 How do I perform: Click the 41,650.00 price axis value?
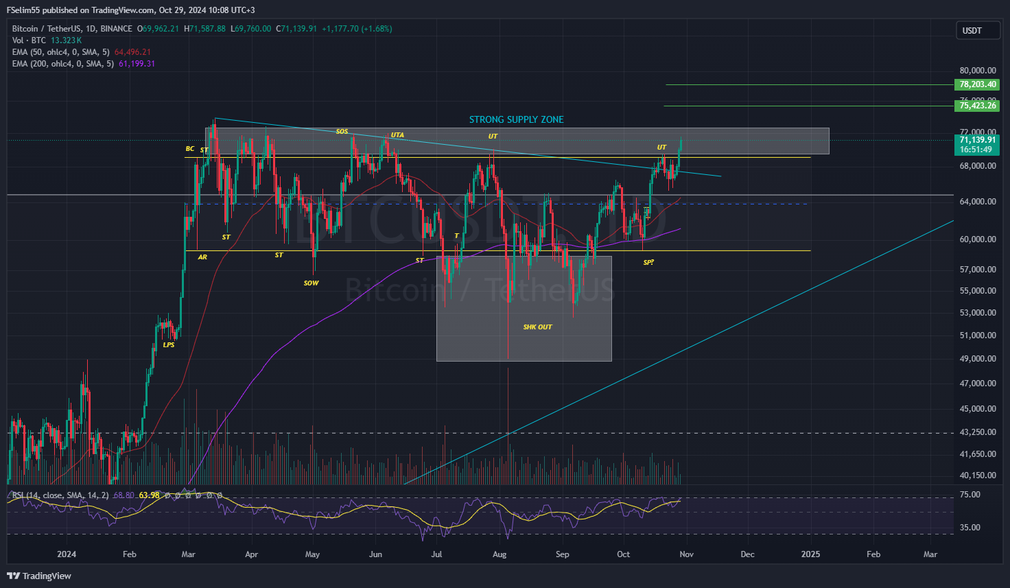pyautogui.click(x=978, y=454)
